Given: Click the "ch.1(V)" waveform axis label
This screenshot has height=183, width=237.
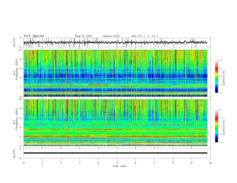Looking at the screenshot, I should click(x=14, y=42).
